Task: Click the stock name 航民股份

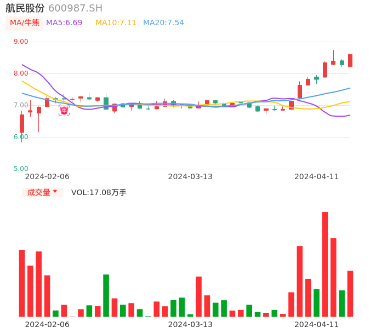Action: [x=25, y=8]
